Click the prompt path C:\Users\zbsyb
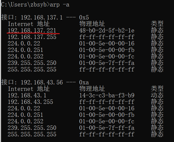 [25, 4]
